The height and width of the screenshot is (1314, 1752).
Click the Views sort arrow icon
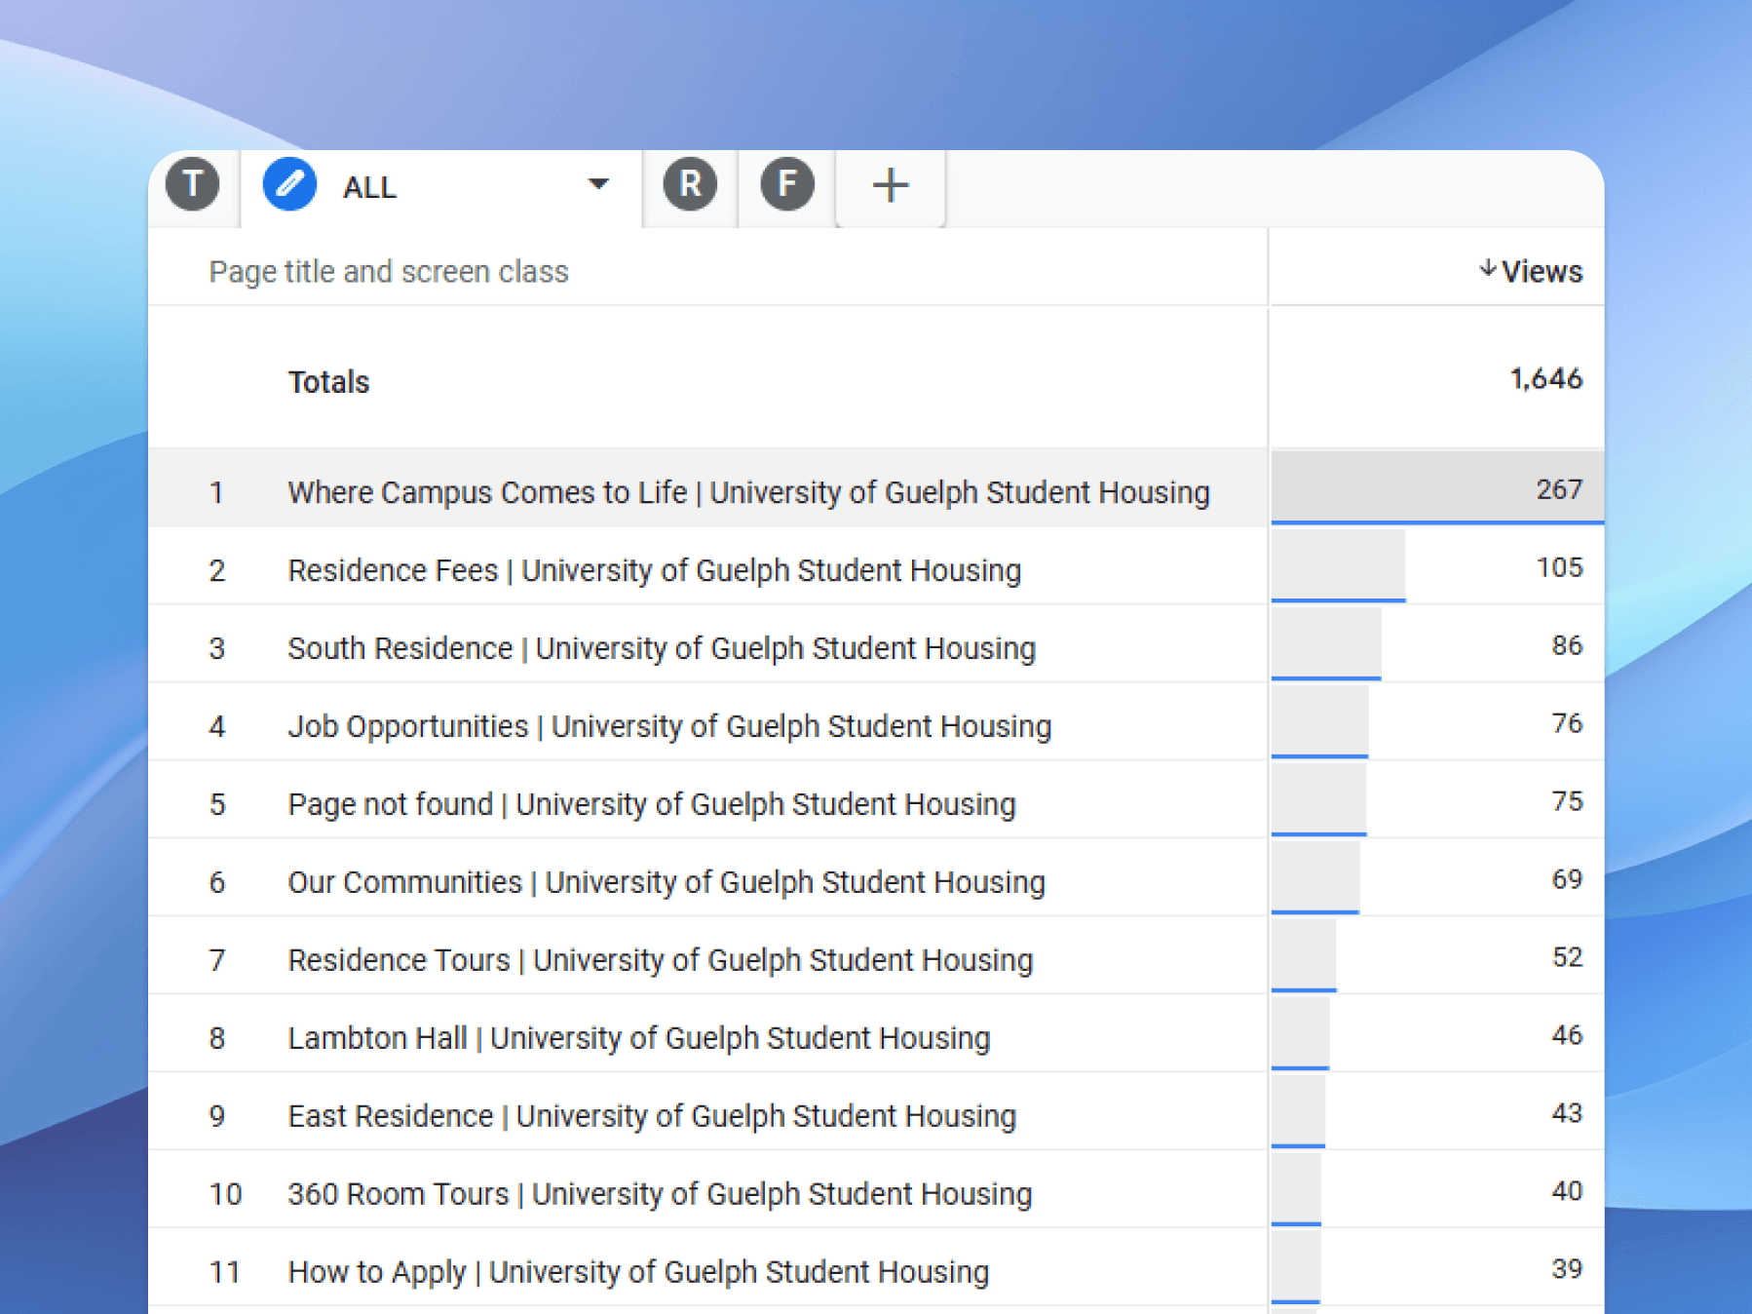[1487, 268]
